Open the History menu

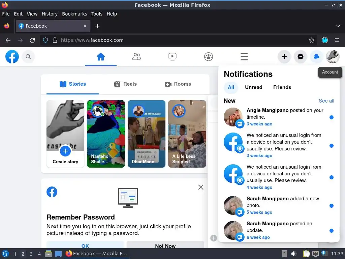[x=50, y=14]
